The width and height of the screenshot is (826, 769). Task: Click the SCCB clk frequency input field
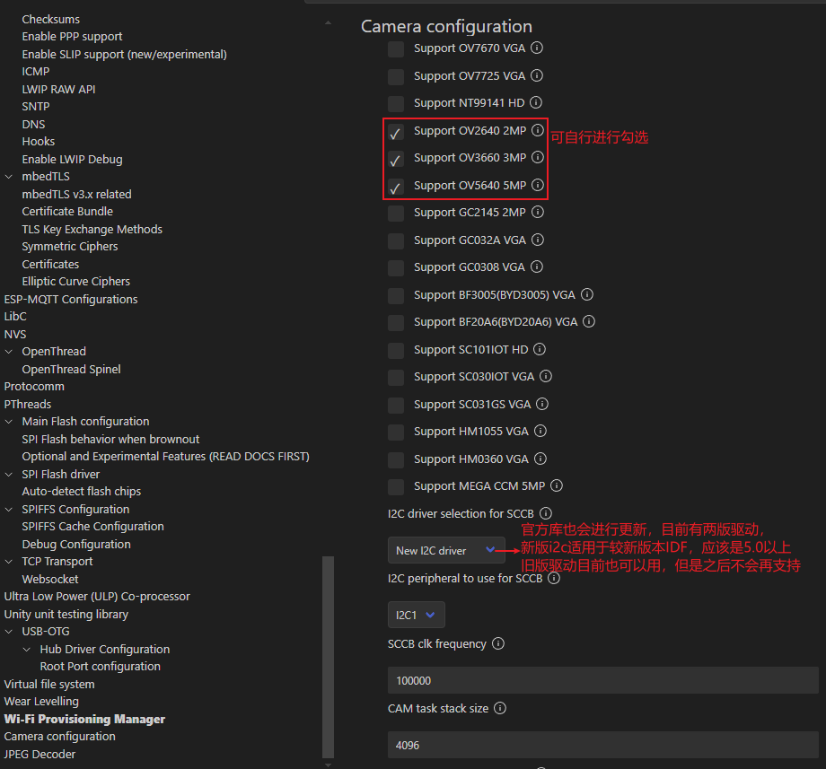(602, 680)
